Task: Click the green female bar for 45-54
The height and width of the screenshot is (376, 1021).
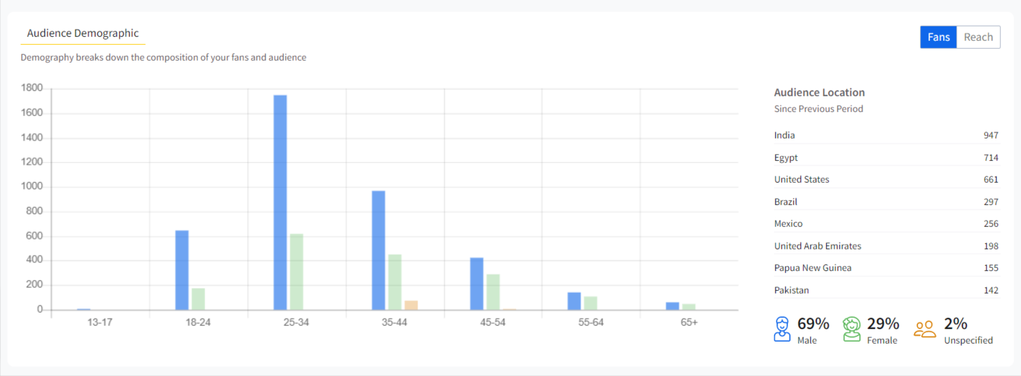Action: pyautogui.click(x=493, y=292)
